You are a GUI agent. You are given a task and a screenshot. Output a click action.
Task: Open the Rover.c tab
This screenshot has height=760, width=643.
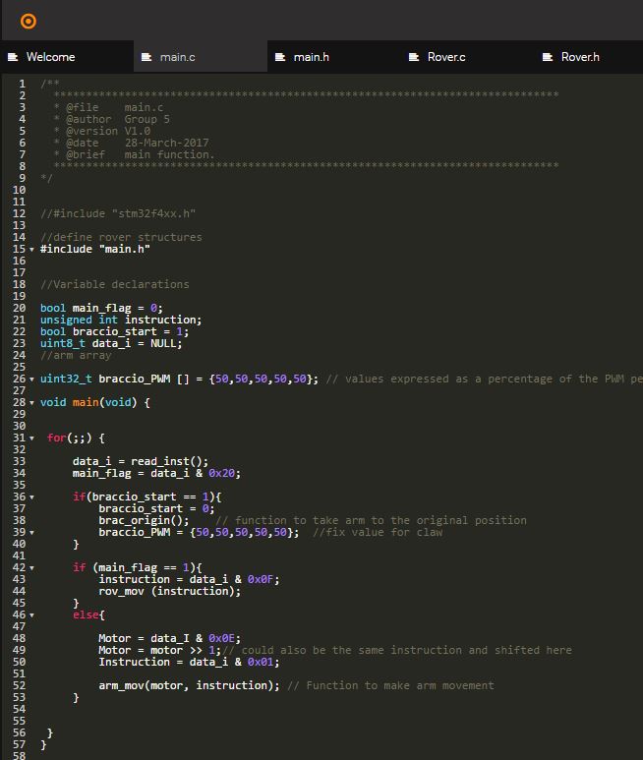click(x=446, y=57)
